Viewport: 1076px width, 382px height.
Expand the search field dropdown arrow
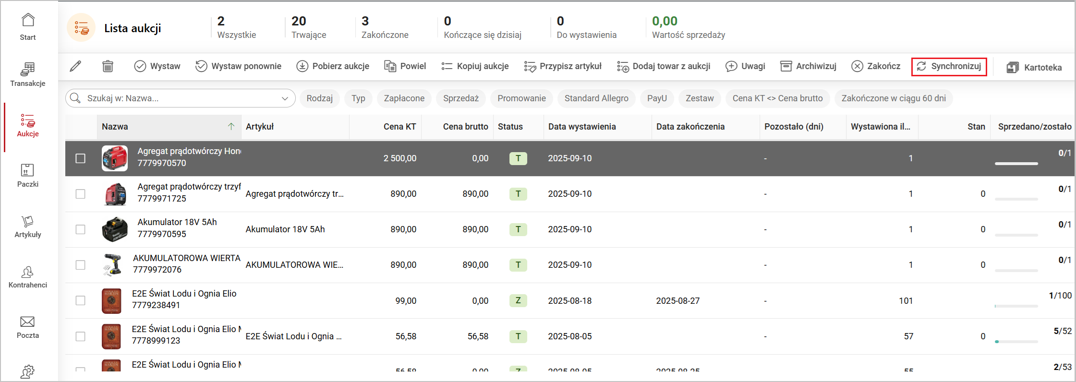(x=285, y=98)
